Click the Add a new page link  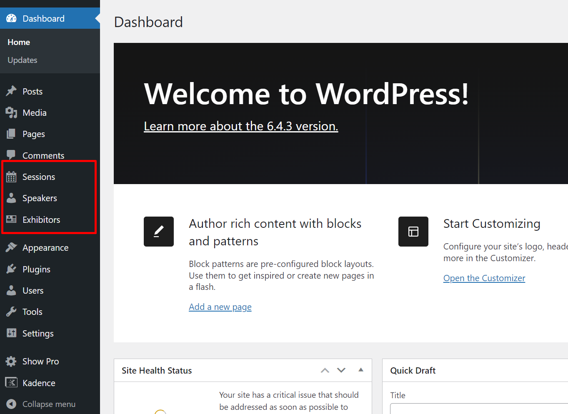pyautogui.click(x=220, y=307)
